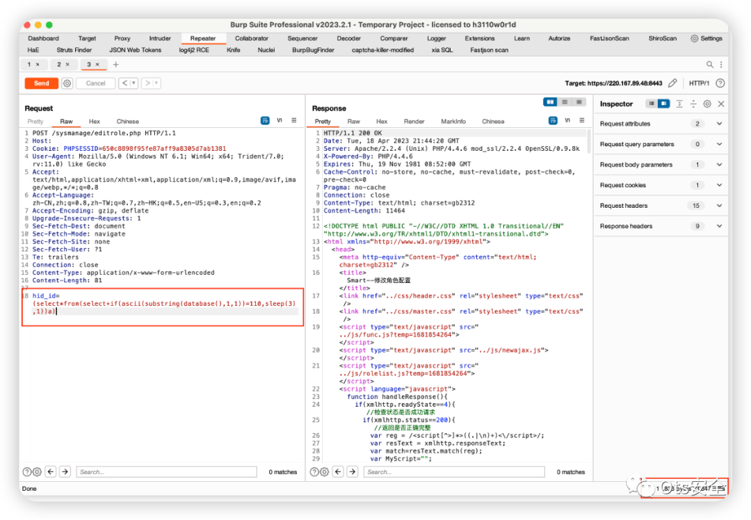Switch response view to Render

click(x=414, y=122)
